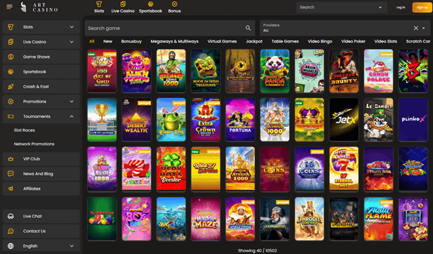This screenshot has height=254, width=433.
Task: Click the search game magnifier icon
Action: (x=248, y=28)
